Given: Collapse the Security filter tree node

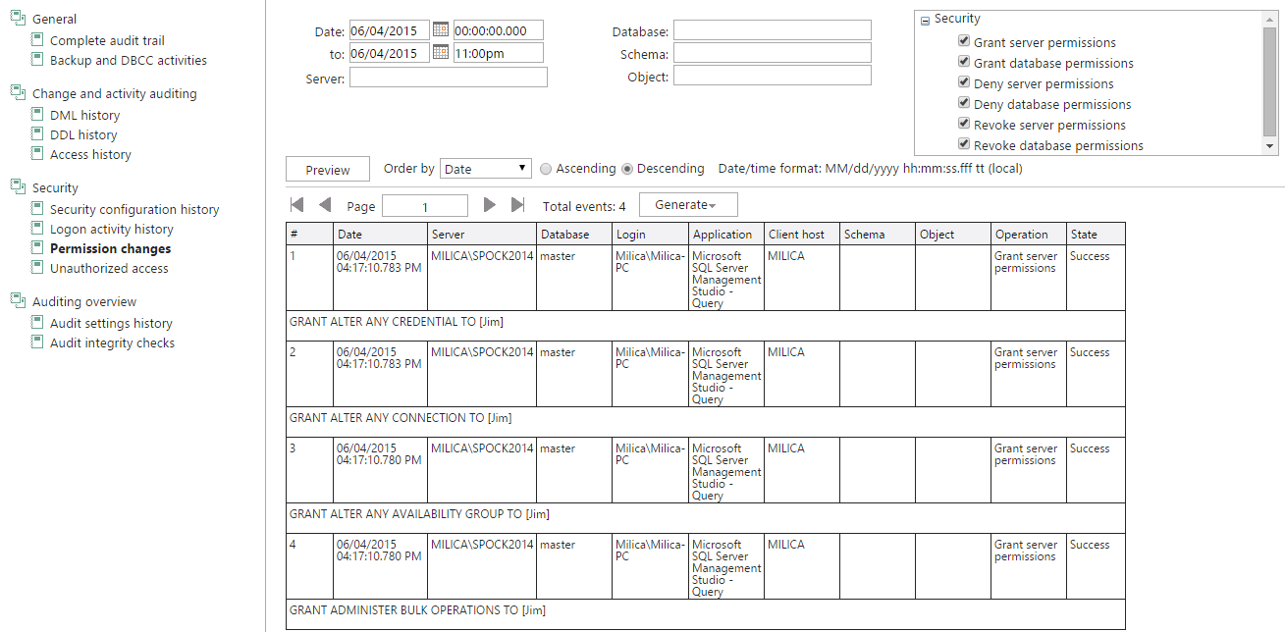Looking at the screenshot, I should tap(925, 21).
